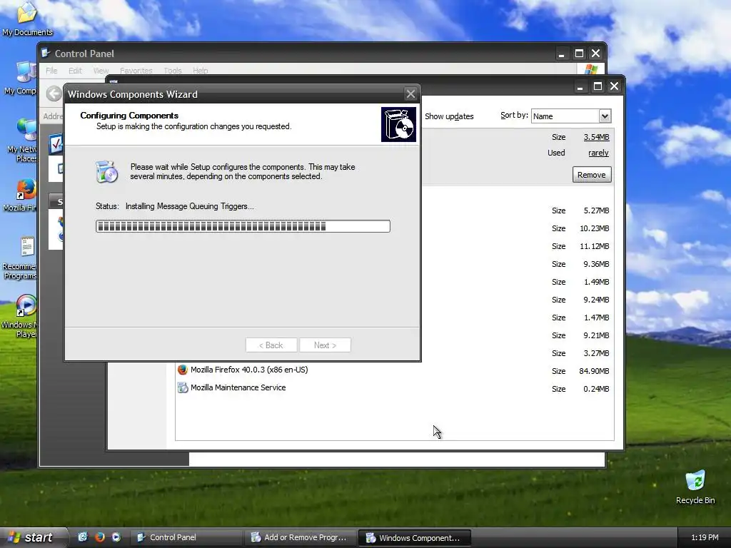The width and height of the screenshot is (731, 548).
Task: Click the Mozilla Maintenance Service program icon
Action: point(182,387)
